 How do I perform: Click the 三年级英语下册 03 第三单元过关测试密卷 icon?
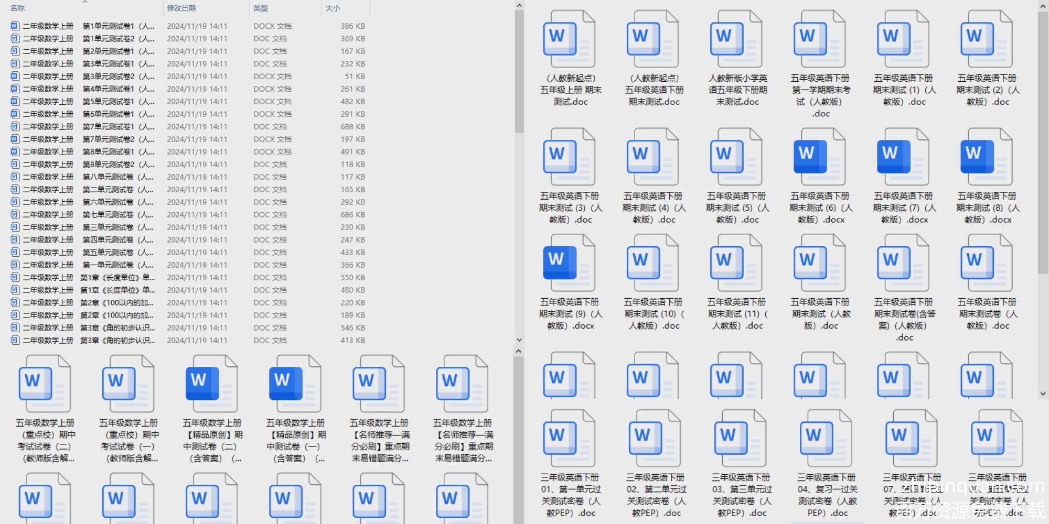[x=740, y=439]
